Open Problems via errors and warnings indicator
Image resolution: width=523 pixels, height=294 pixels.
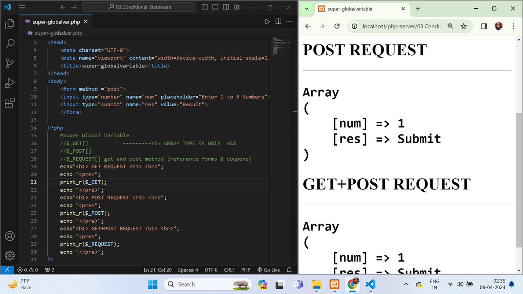click(x=27, y=270)
